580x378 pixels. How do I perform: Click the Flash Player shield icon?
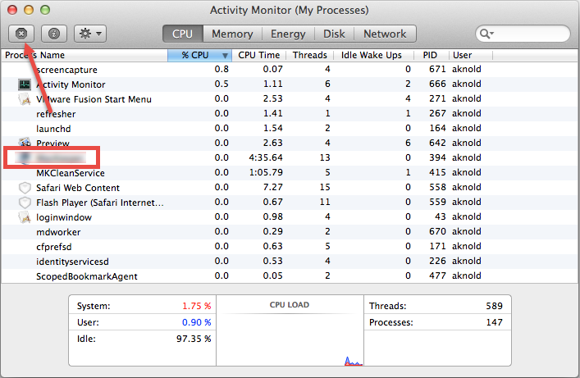(24, 203)
